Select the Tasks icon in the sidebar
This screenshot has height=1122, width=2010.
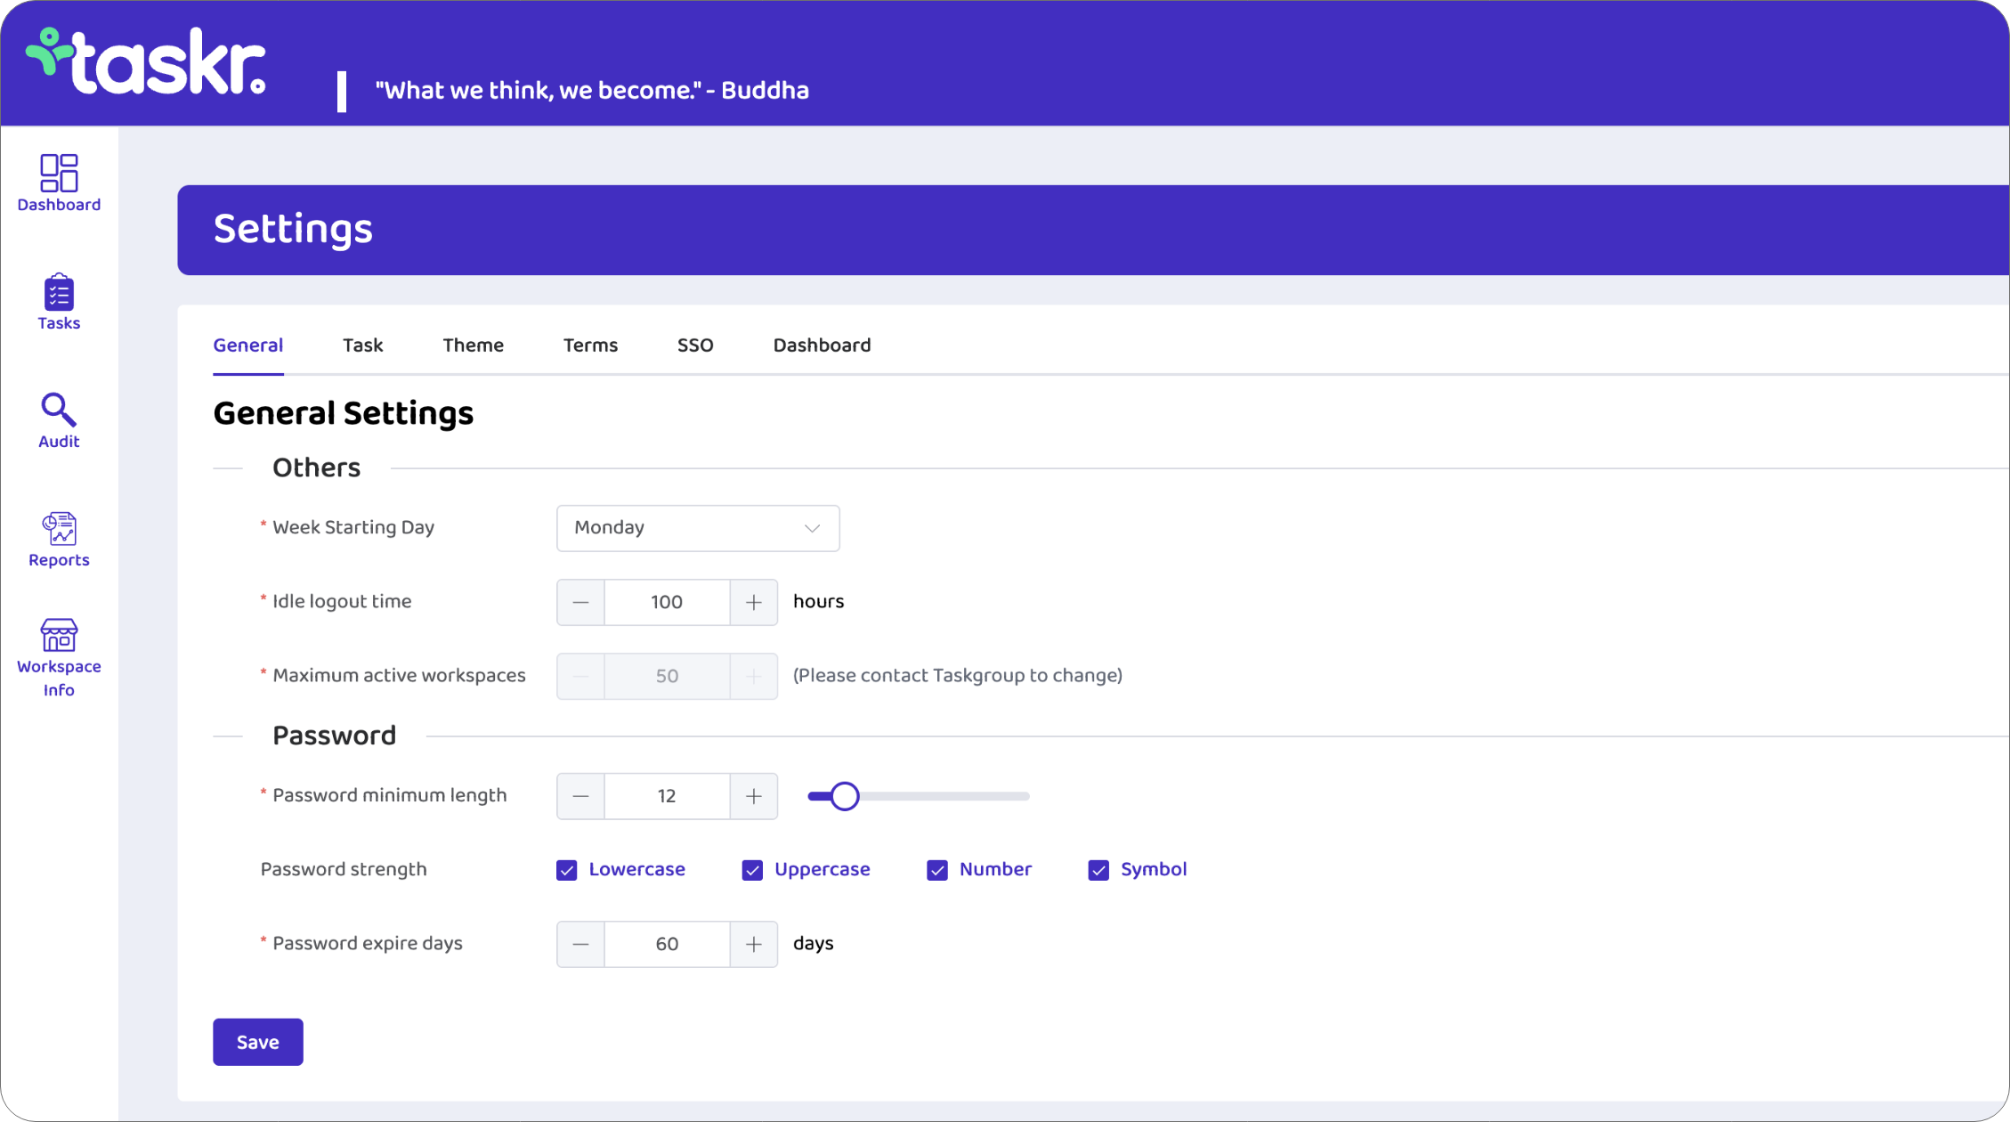pyautogui.click(x=59, y=301)
